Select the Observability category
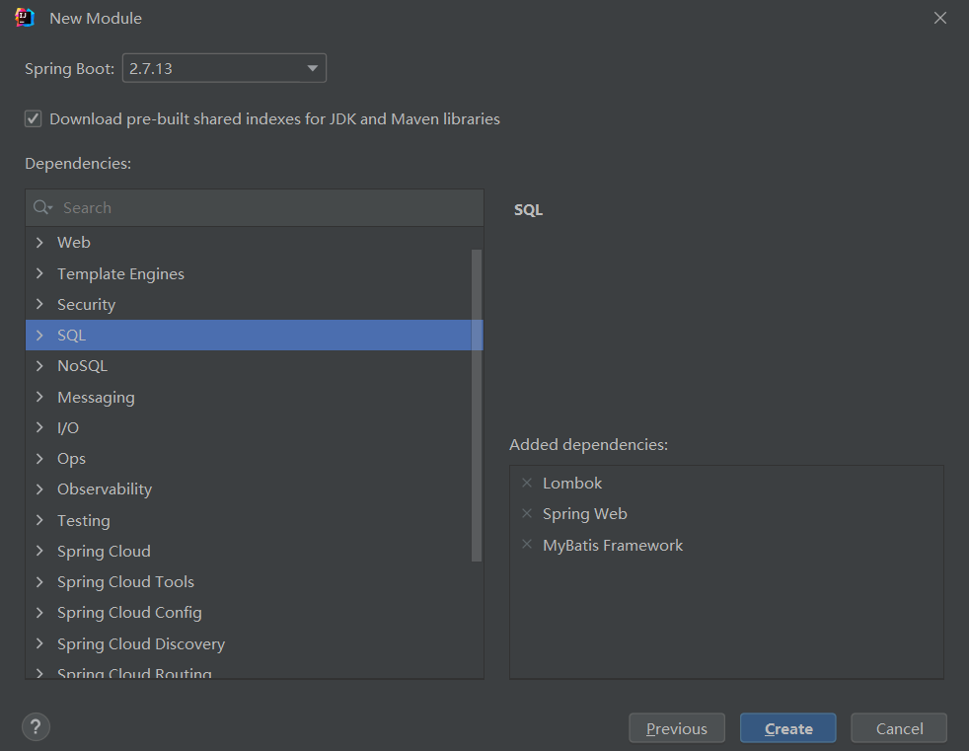This screenshot has width=969, height=751. point(105,489)
